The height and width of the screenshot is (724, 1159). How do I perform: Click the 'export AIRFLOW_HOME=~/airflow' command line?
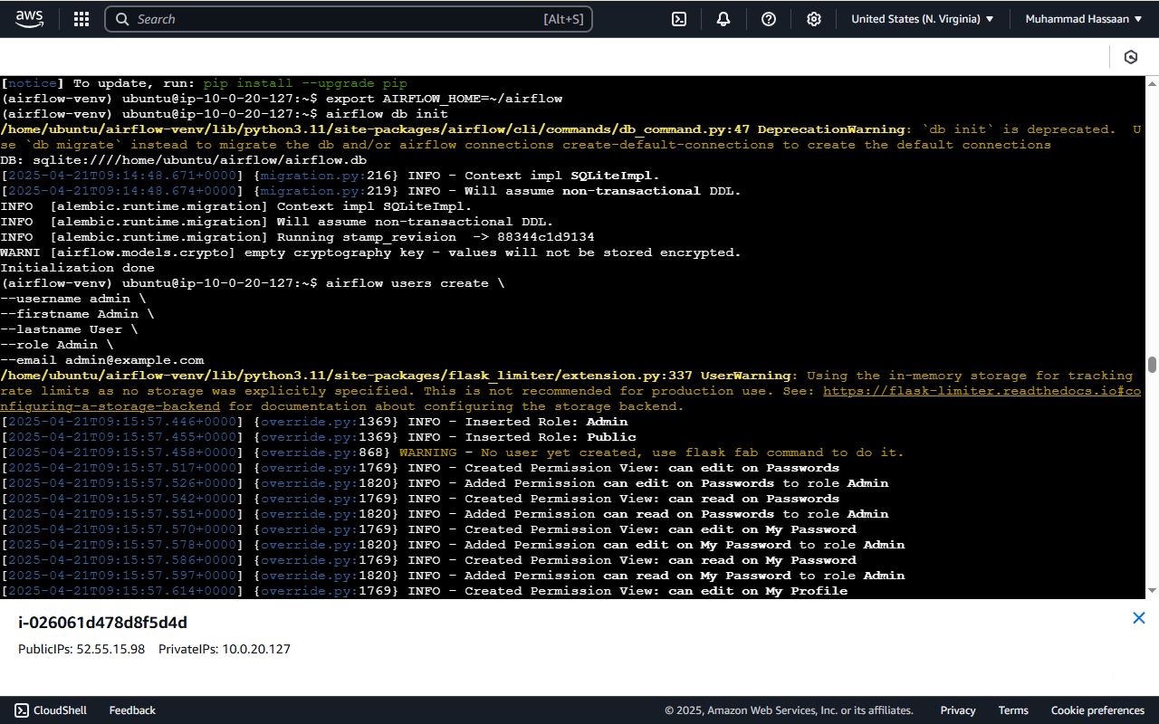tap(282, 99)
